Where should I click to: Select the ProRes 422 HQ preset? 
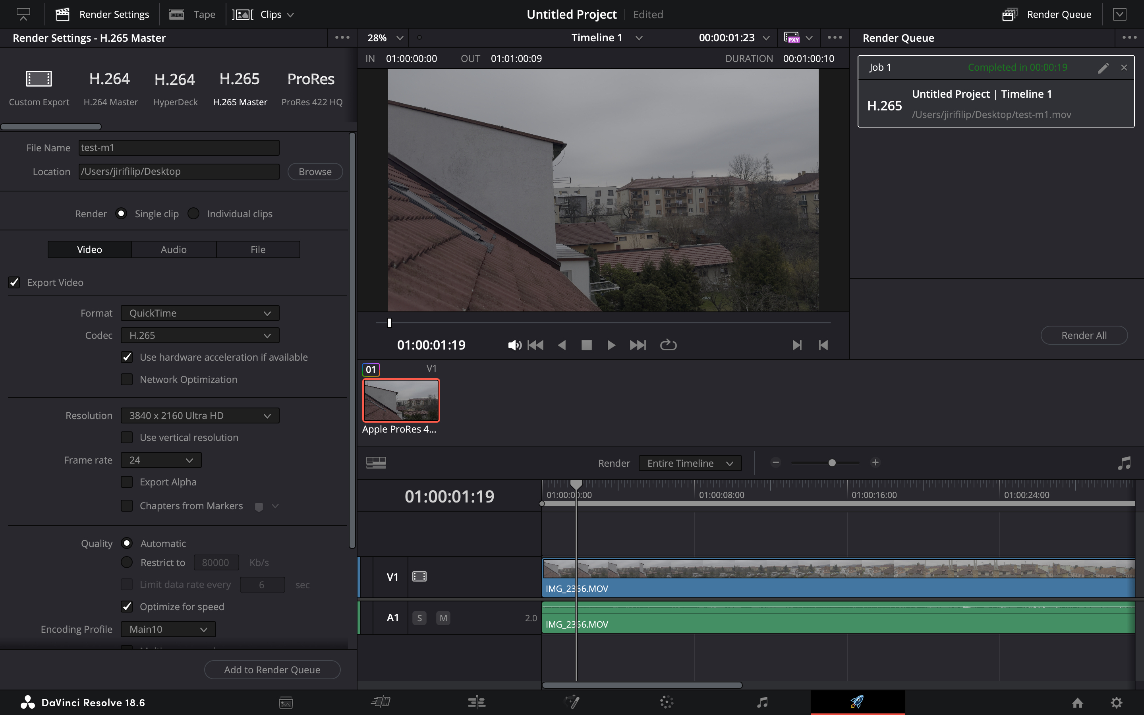pos(311,87)
